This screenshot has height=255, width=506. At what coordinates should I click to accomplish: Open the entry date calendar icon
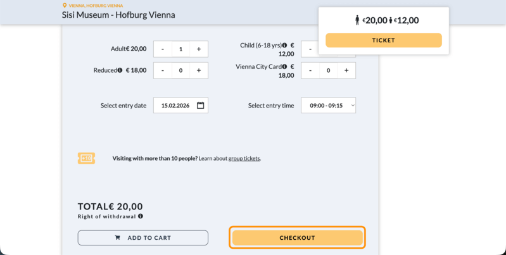pyautogui.click(x=200, y=106)
